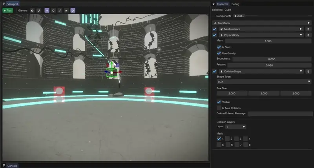This screenshot has height=168, width=314.
Task: Disable the CollisionShape component checkbox
Action: click(x=215, y=71)
